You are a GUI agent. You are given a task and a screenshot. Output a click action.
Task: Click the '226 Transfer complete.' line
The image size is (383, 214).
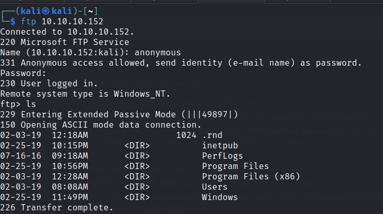tap(57, 207)
